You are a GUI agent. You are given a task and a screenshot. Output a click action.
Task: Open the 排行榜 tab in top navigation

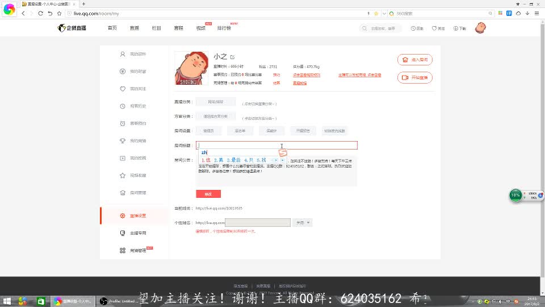pyautogui.click(x=224, y=28)
